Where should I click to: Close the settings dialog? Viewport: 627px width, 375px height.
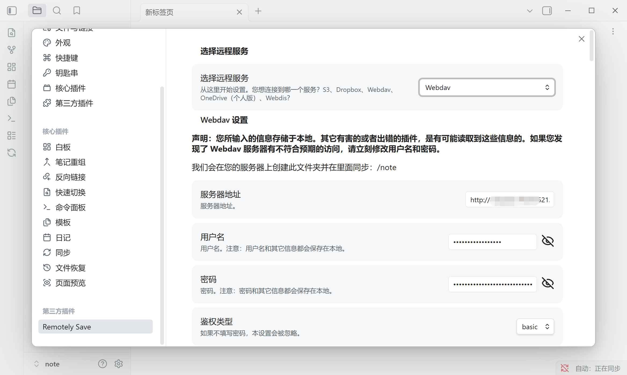coord(581,39)
